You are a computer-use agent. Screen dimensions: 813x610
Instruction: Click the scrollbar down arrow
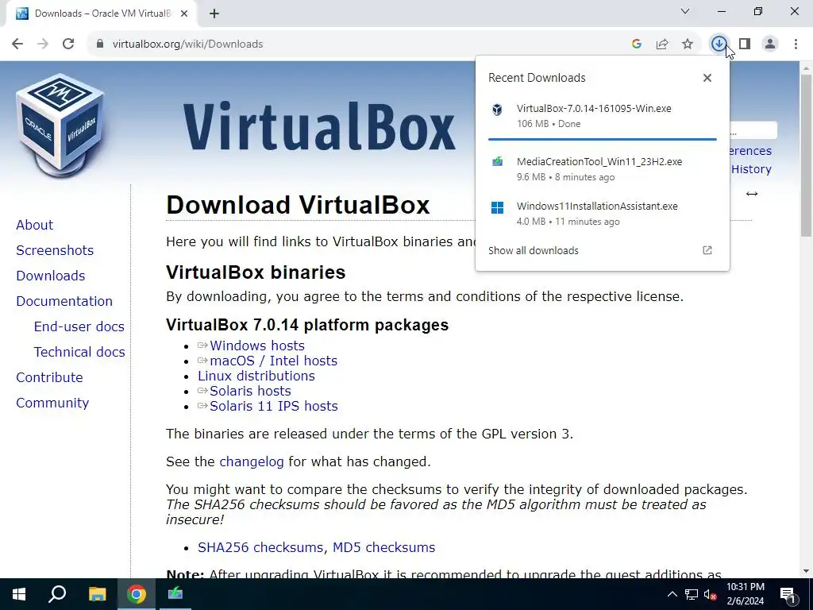coord(806,571)
